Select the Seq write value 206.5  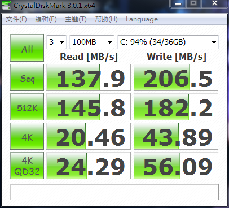coord(176,77)
